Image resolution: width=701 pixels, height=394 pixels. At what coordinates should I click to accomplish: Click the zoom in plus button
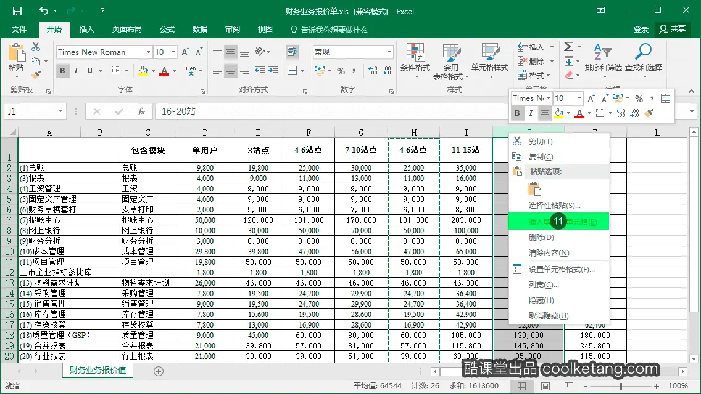point(657,386)
